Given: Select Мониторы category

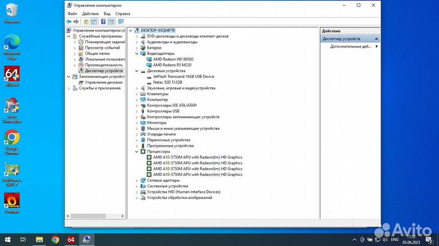Looking at the screenshot, I should coord(157,123).
